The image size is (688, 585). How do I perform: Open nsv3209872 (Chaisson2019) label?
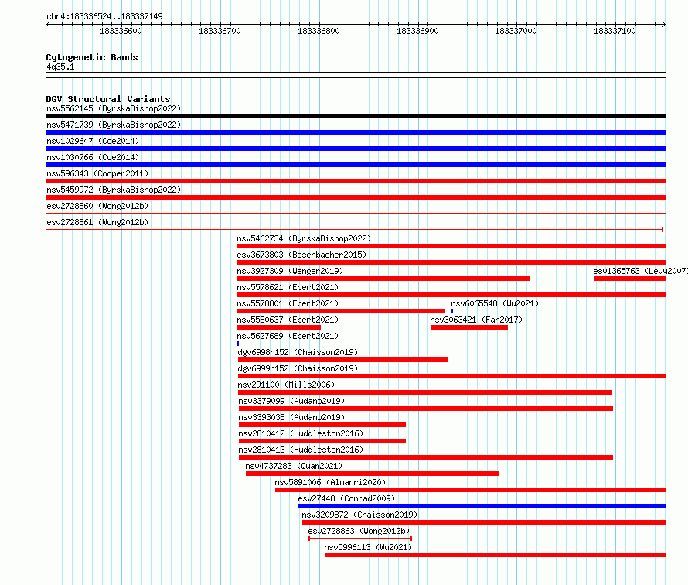(359, 515)
